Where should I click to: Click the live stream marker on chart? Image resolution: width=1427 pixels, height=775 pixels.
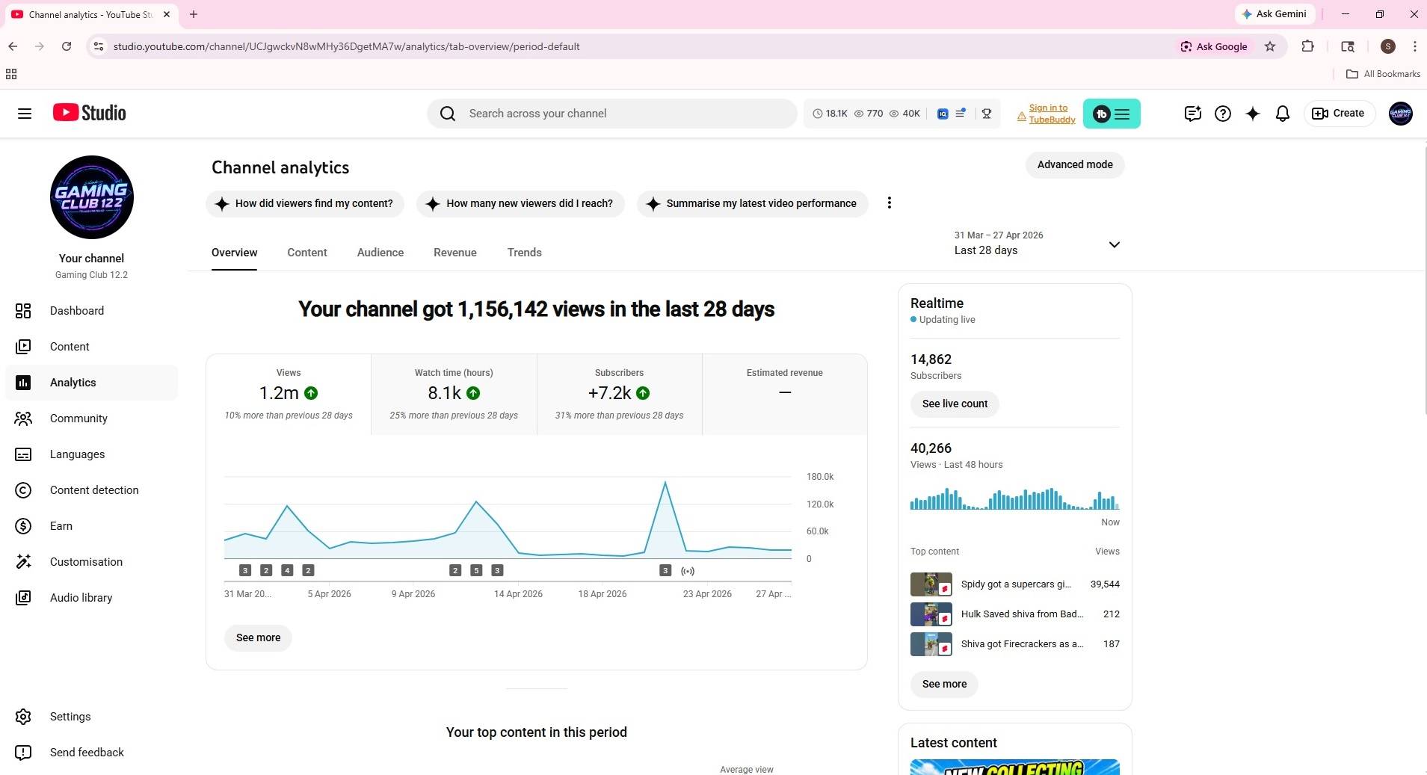pyautogui.click(x=688, y=571)
